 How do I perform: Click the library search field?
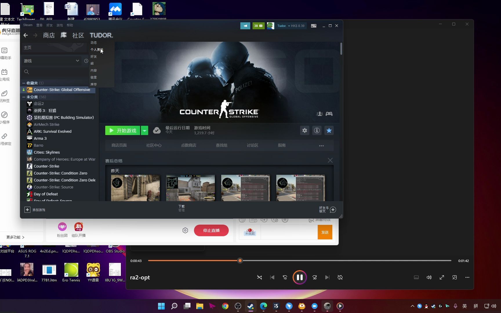[x=55, y=72]
